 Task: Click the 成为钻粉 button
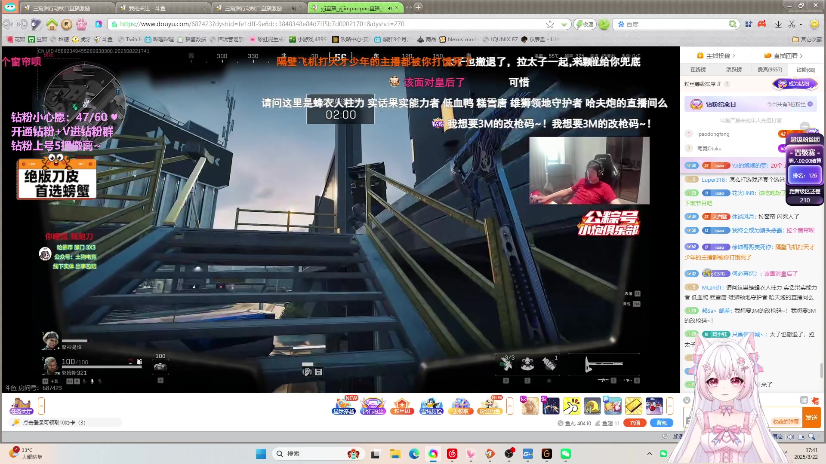click(x=795, y=84)
